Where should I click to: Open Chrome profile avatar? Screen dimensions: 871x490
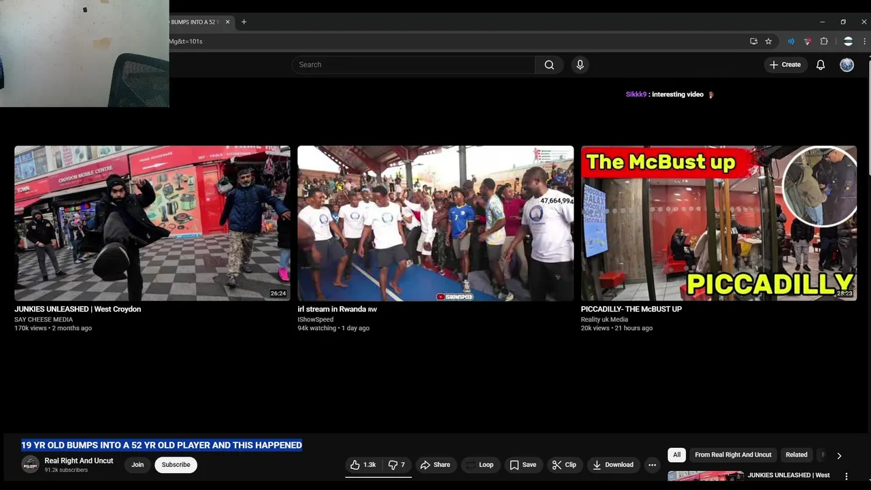pyautogui.click(x=848, y=42)
